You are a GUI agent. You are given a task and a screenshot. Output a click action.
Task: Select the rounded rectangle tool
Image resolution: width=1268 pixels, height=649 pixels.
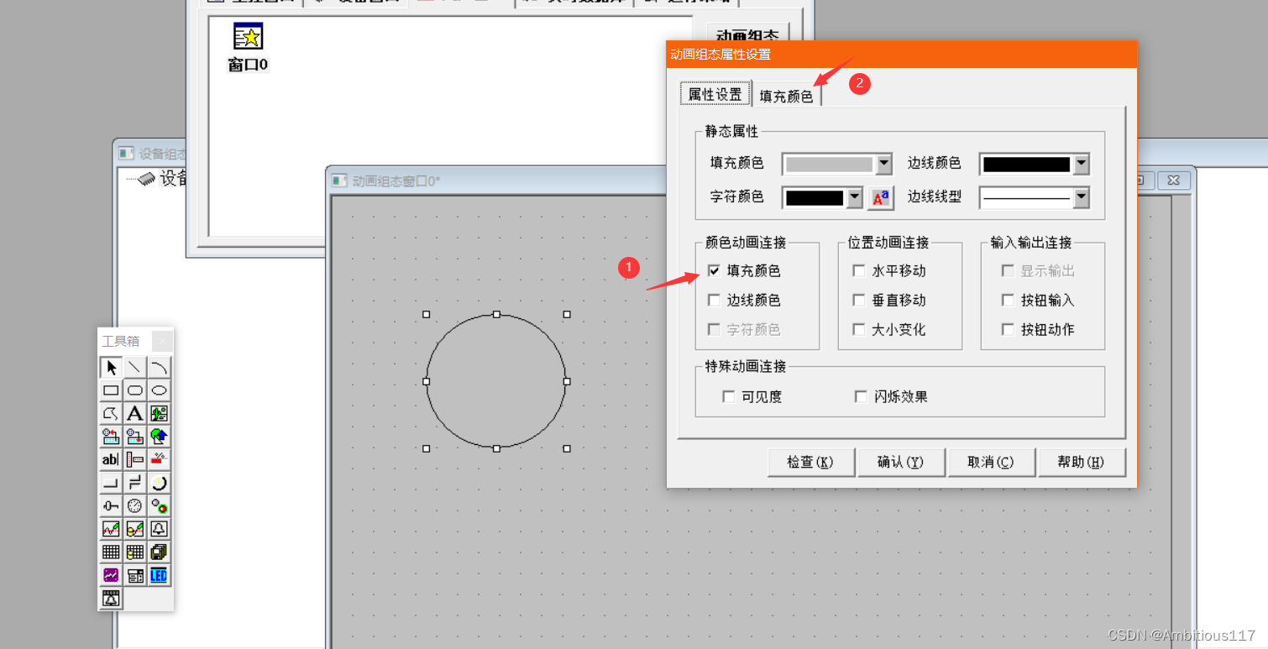pyautogui.click(x=135, y=390)
